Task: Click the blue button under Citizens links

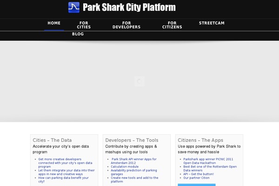Action: [x=197, y=185]
